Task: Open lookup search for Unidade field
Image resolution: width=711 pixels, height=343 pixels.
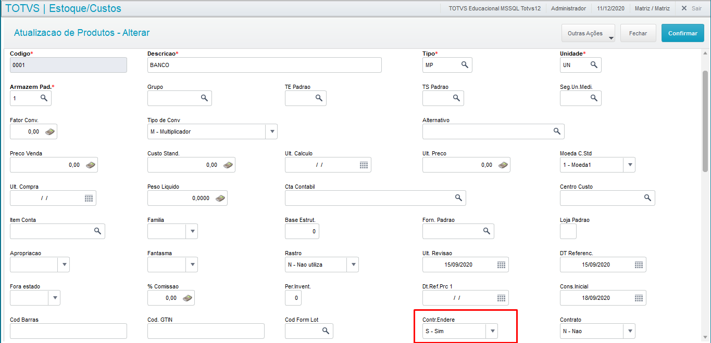Action: (x=594, y=65)
